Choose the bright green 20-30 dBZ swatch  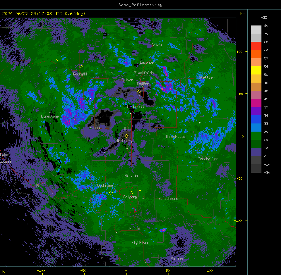click(x=256, y=136)
